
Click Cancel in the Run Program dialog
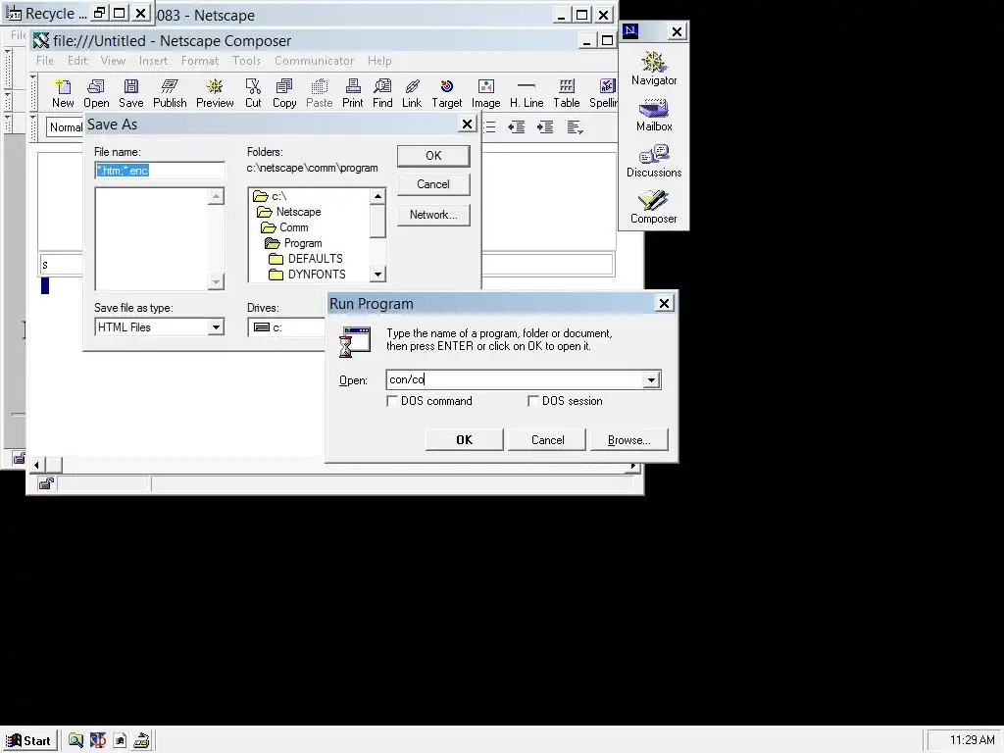pos(547,440)
